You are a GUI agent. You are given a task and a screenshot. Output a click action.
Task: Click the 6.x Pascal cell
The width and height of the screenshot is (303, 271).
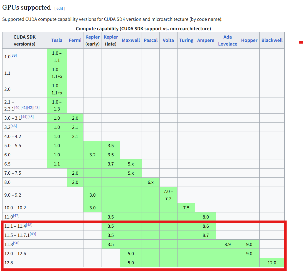click(x=151, y=182)
